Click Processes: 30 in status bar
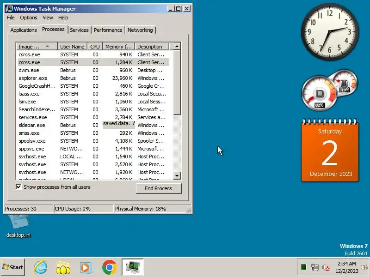This screenshot has height=277, width=370. [28, 209]
